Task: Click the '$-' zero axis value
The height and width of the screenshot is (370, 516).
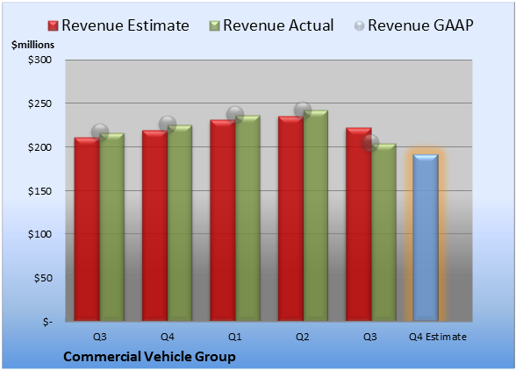Action: (47, 322)
